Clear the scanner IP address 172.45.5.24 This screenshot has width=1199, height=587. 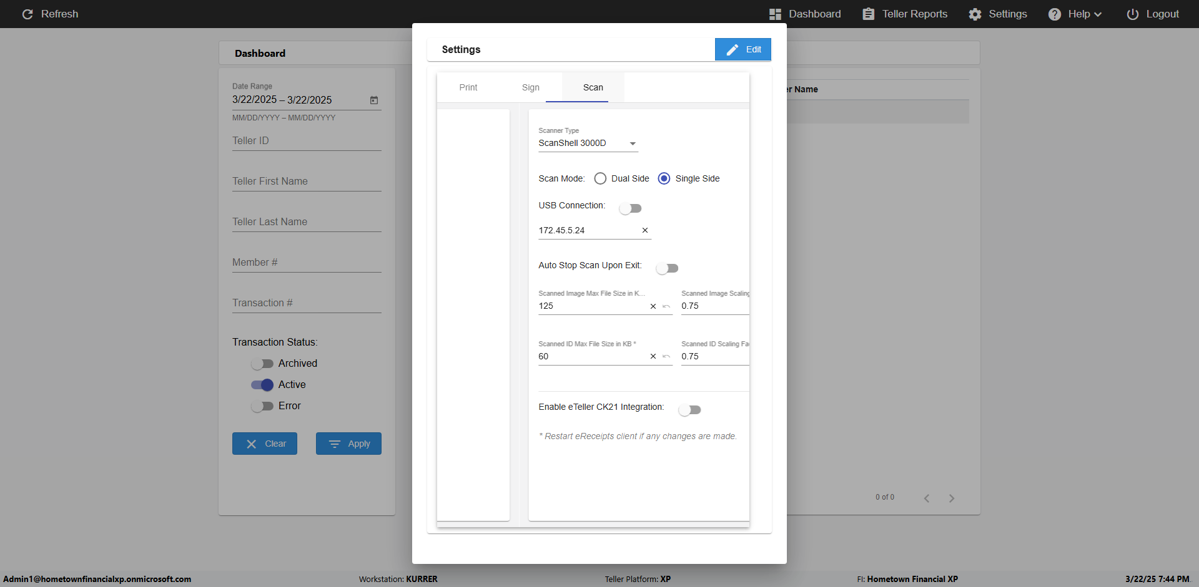[x=645, y=230]
